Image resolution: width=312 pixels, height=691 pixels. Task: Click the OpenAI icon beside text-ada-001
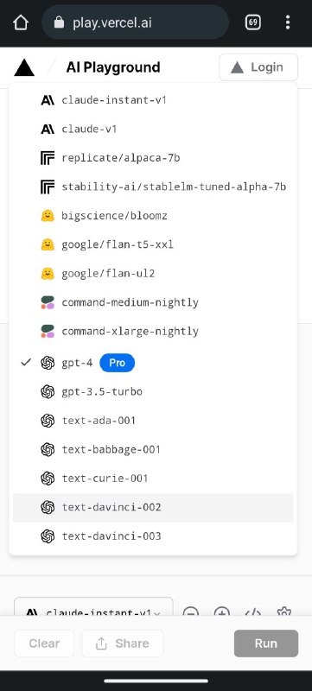48,421
